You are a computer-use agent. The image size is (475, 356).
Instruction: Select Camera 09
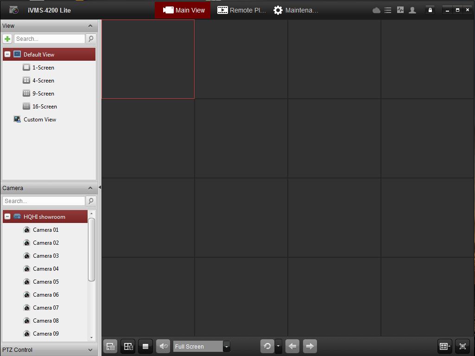tap(45, 334)
